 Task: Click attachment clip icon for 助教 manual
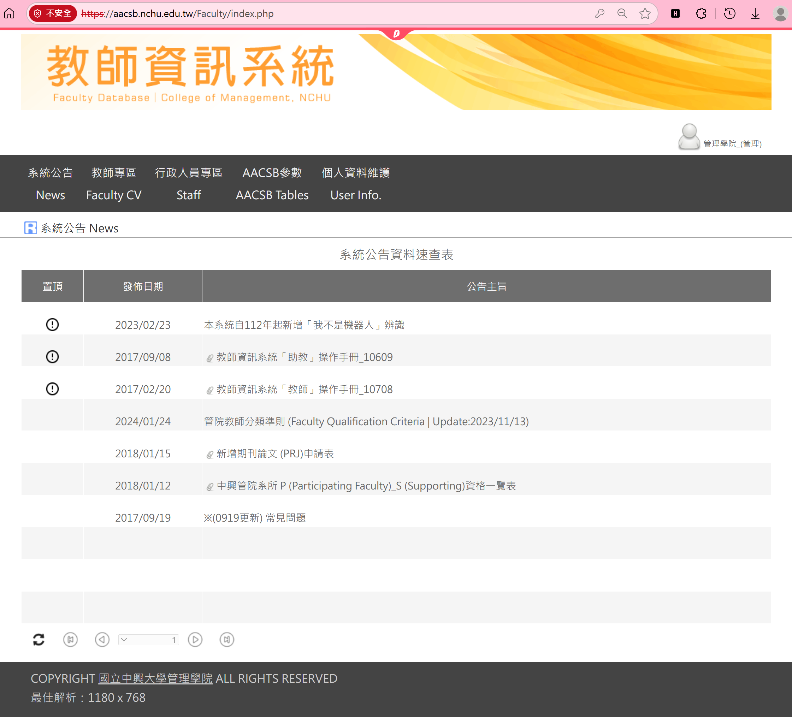click(x=210, y=358)
